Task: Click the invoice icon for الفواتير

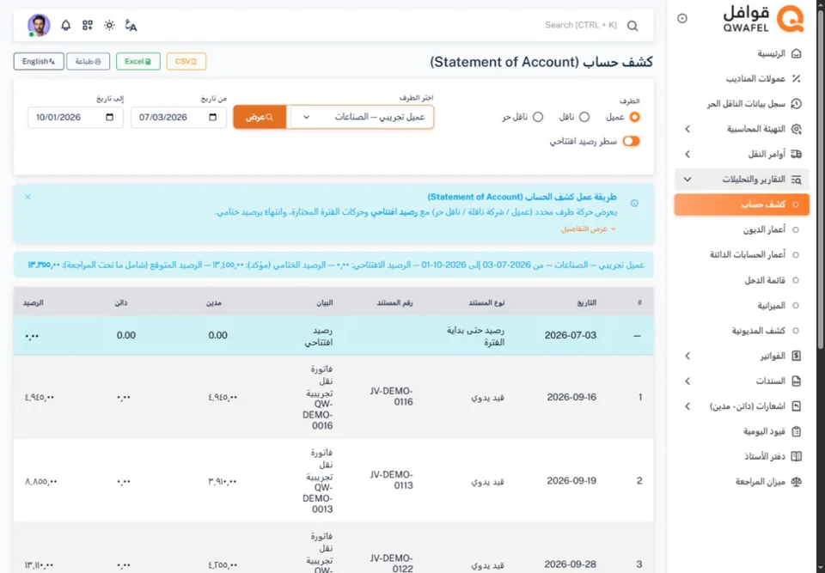Action: click(x=796, y=357)
